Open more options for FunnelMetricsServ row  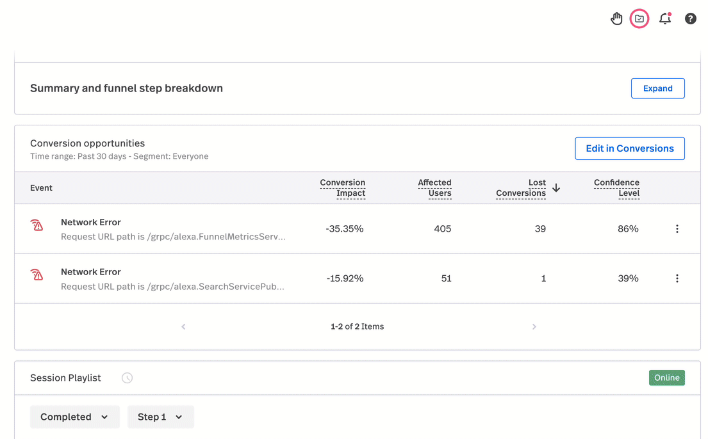[x=677, y=229]
